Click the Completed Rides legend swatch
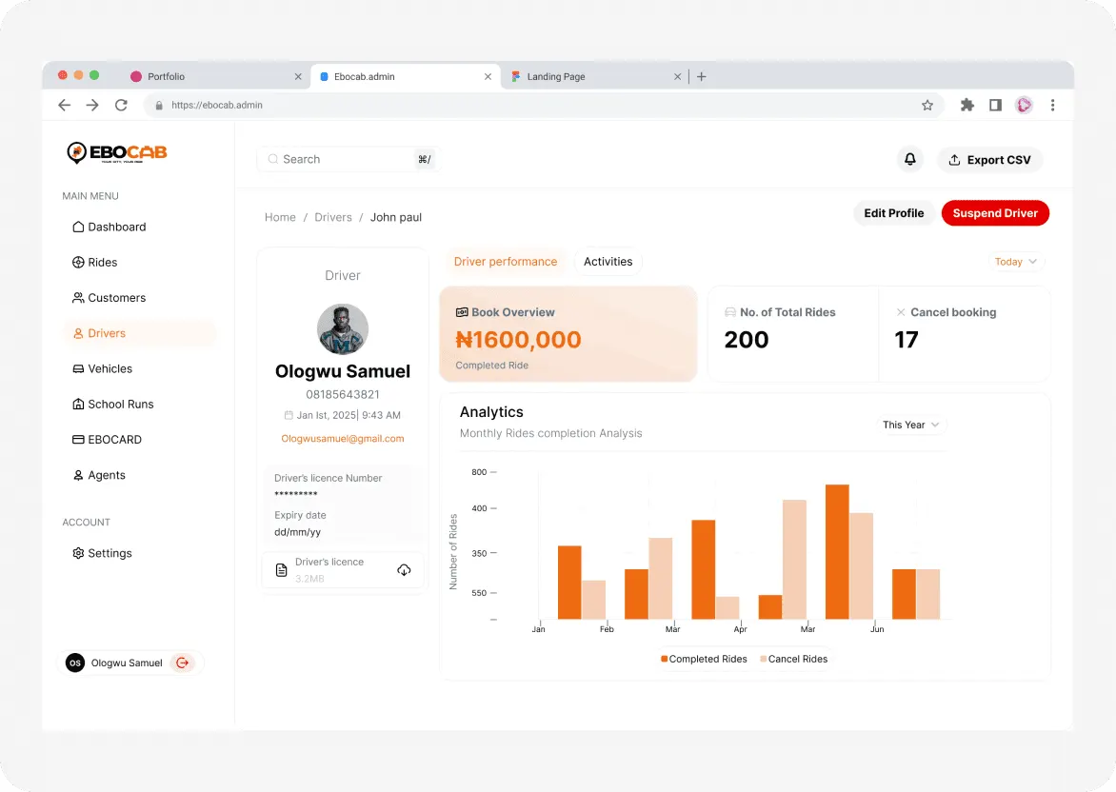Image resolution: width=1116 pixels, height=792 pixels. (664, 659)
